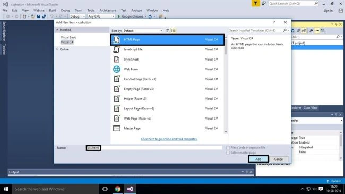Open the Debug configuration dropdown

77,16
